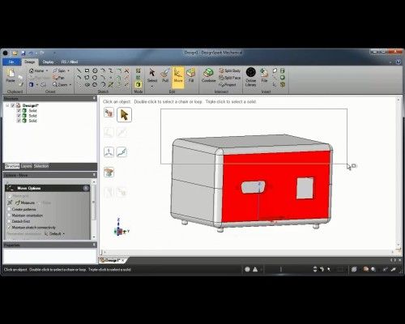Click the Save icon in title bar

click(23, 53)
